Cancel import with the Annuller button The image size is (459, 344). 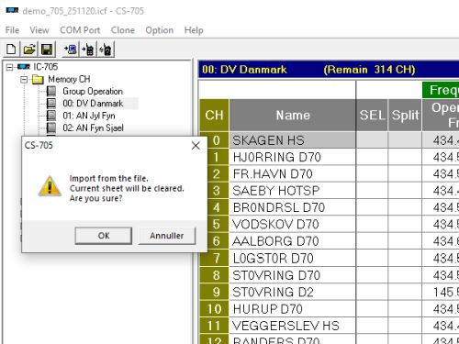coord(167,236)
